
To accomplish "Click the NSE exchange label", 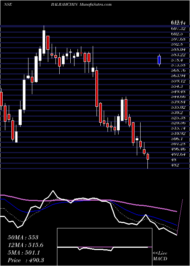I will coord(8,5).
